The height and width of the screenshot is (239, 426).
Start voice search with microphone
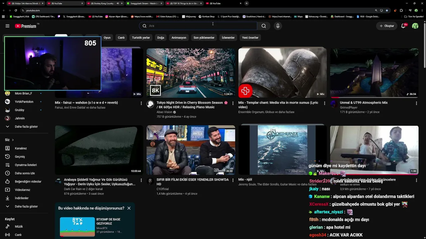tap(278, 26)
